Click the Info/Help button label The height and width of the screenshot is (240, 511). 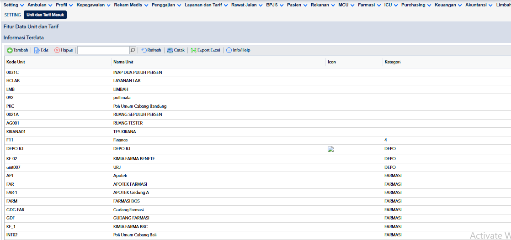(241, 50)
